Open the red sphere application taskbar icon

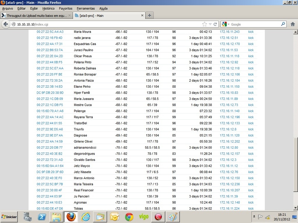[158, 217]
